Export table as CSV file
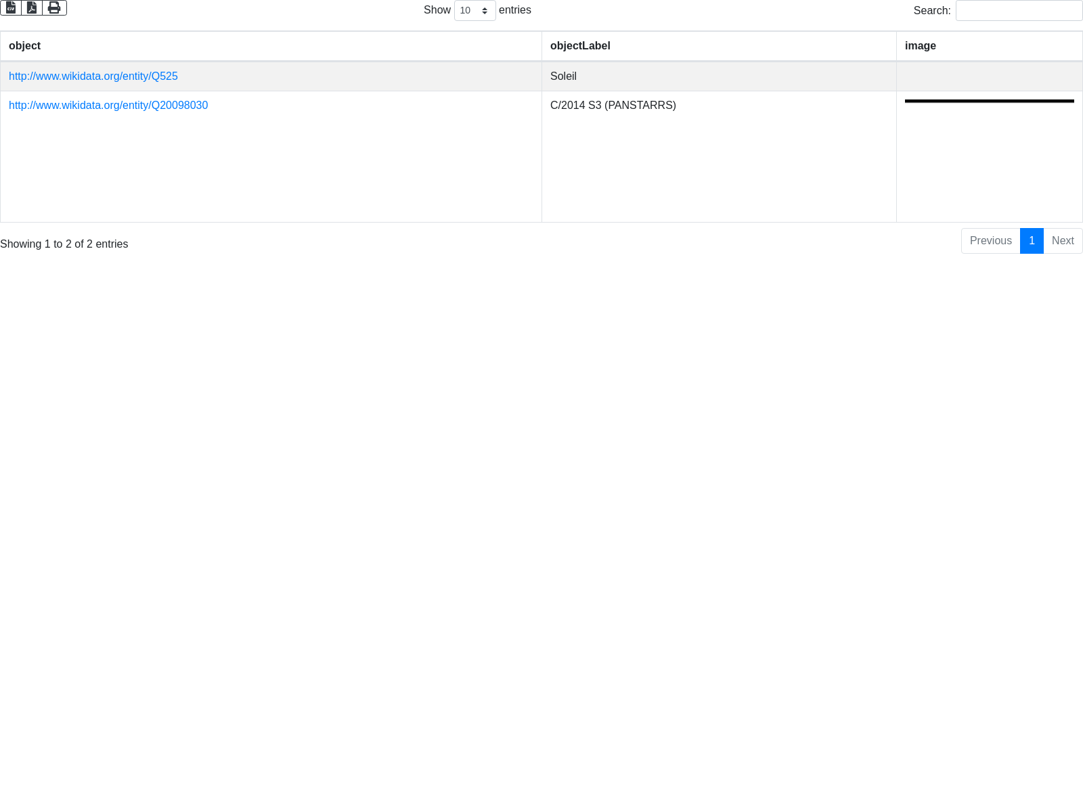Image resolution: width=1083 pixels, height=812 pixels. pos(11,7)
